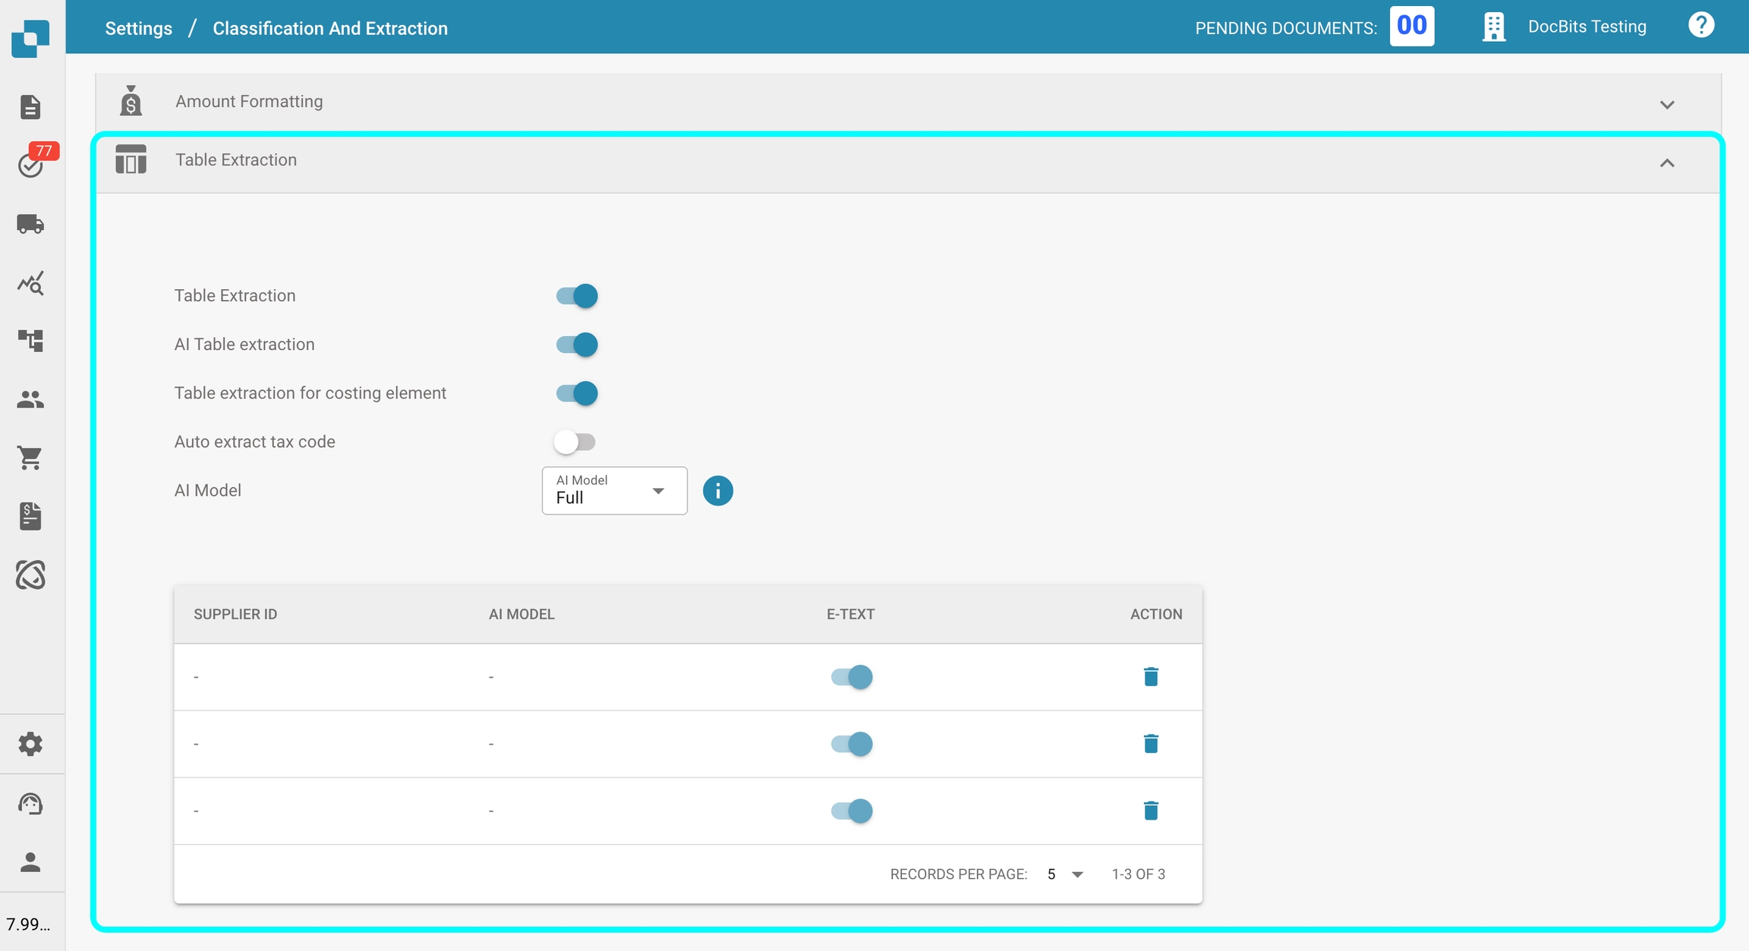1749x951 pixels.
Task: Click the AI Model info icon
Action: [717, 491]
